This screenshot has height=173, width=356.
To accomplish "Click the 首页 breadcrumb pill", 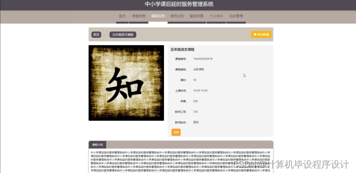I will tap(96, 35).
